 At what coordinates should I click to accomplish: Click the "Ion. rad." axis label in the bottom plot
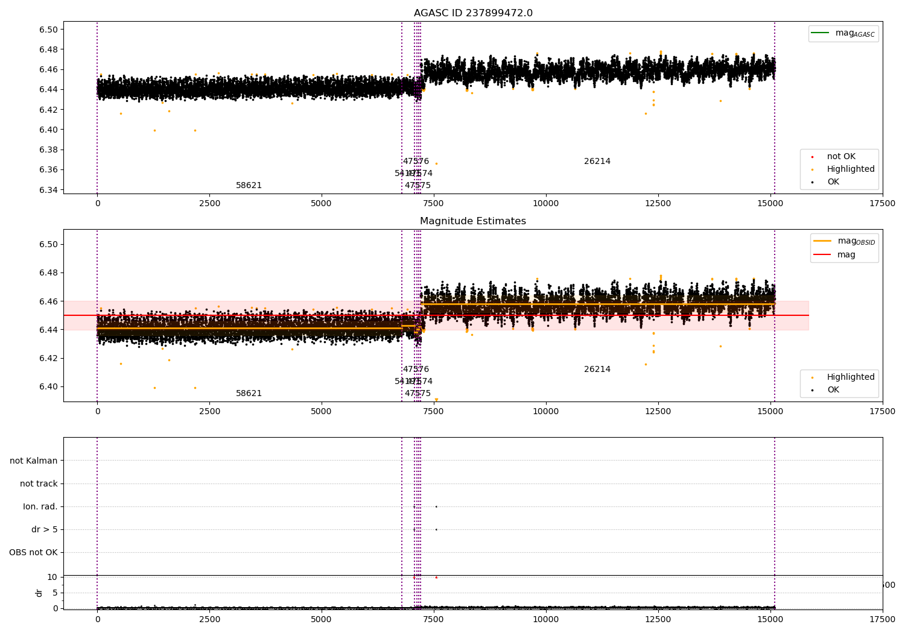tap(40, 506)
